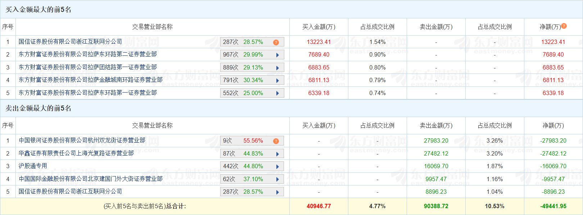583x215 pixels.
Task: Click the 791次 30.34% stats box
Action: click(252, 80)
